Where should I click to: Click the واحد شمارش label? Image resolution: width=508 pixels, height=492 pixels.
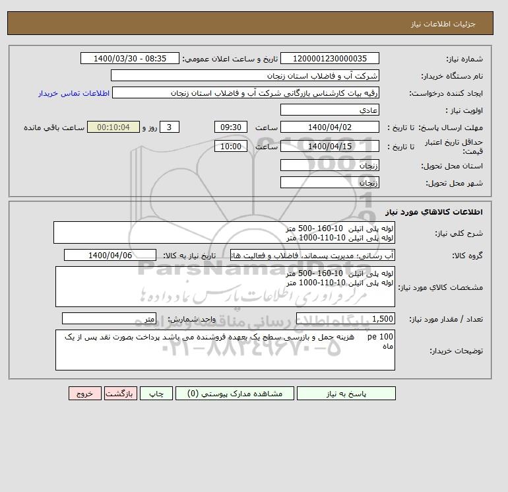point(191,320)
